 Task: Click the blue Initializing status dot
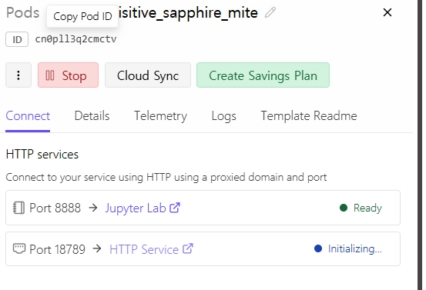318,248
